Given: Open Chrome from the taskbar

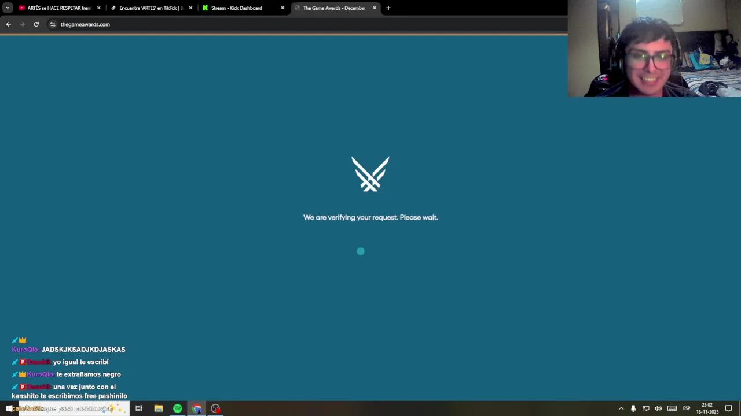Looking at the screenshot, I should click(x=197, y=408).
